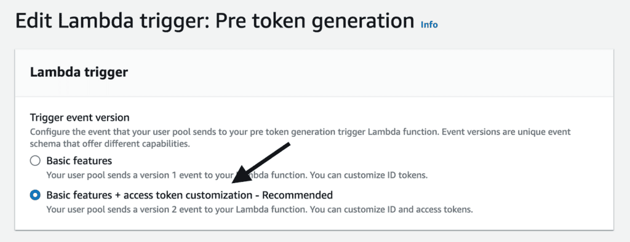Click the 'Basic features' option label
Viewport: 630px width, 242px height.
pyautogui.click(x=79, y=161)
